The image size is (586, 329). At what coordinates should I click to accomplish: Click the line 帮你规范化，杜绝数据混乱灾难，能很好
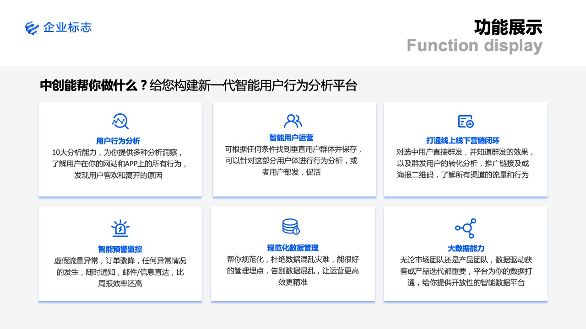click(x=293, y=260)
